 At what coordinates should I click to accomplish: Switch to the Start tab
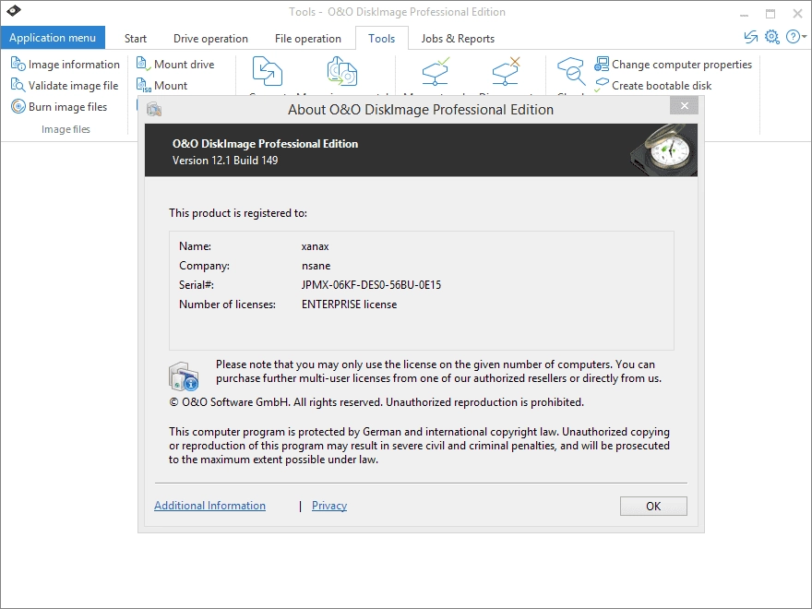click(x=136, y=39)
